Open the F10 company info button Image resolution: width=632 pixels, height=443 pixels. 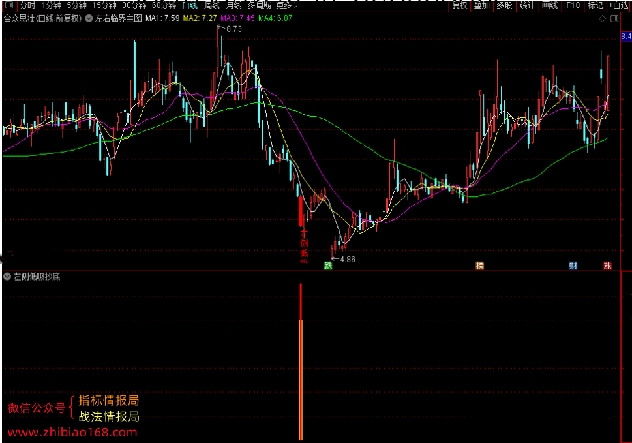pyautogui.click(x=573, y=6)
